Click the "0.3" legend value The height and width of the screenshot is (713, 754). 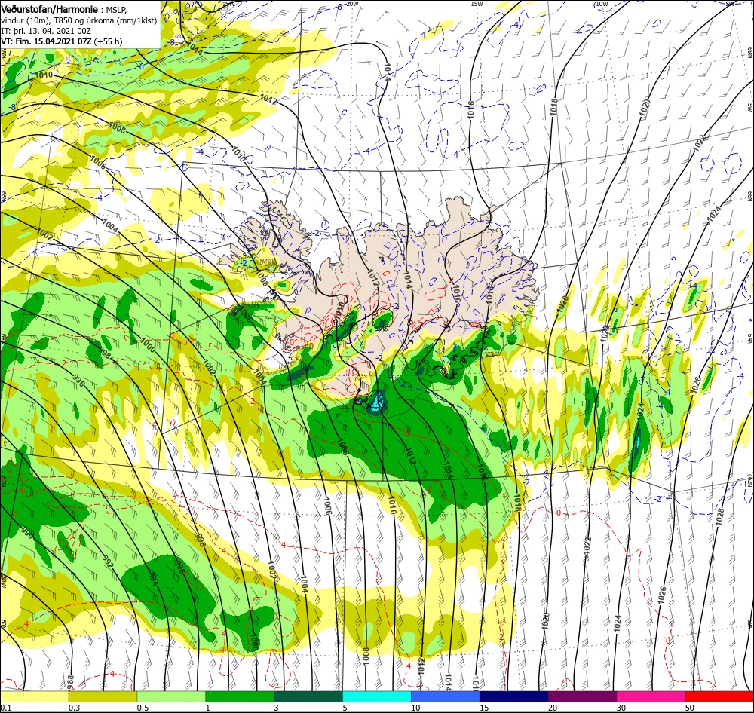coord(75,708)
